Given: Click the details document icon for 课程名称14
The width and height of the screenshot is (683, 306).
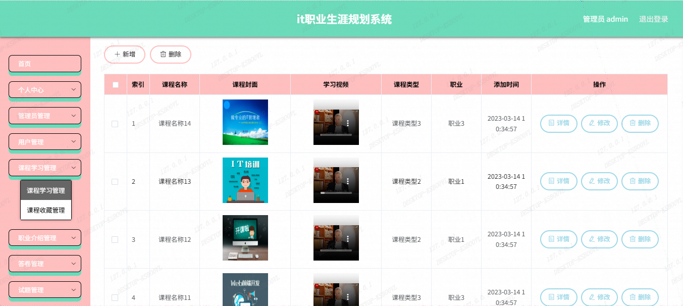Looking at the screenshot, I should pyautogui.click(x=552, y=123).
